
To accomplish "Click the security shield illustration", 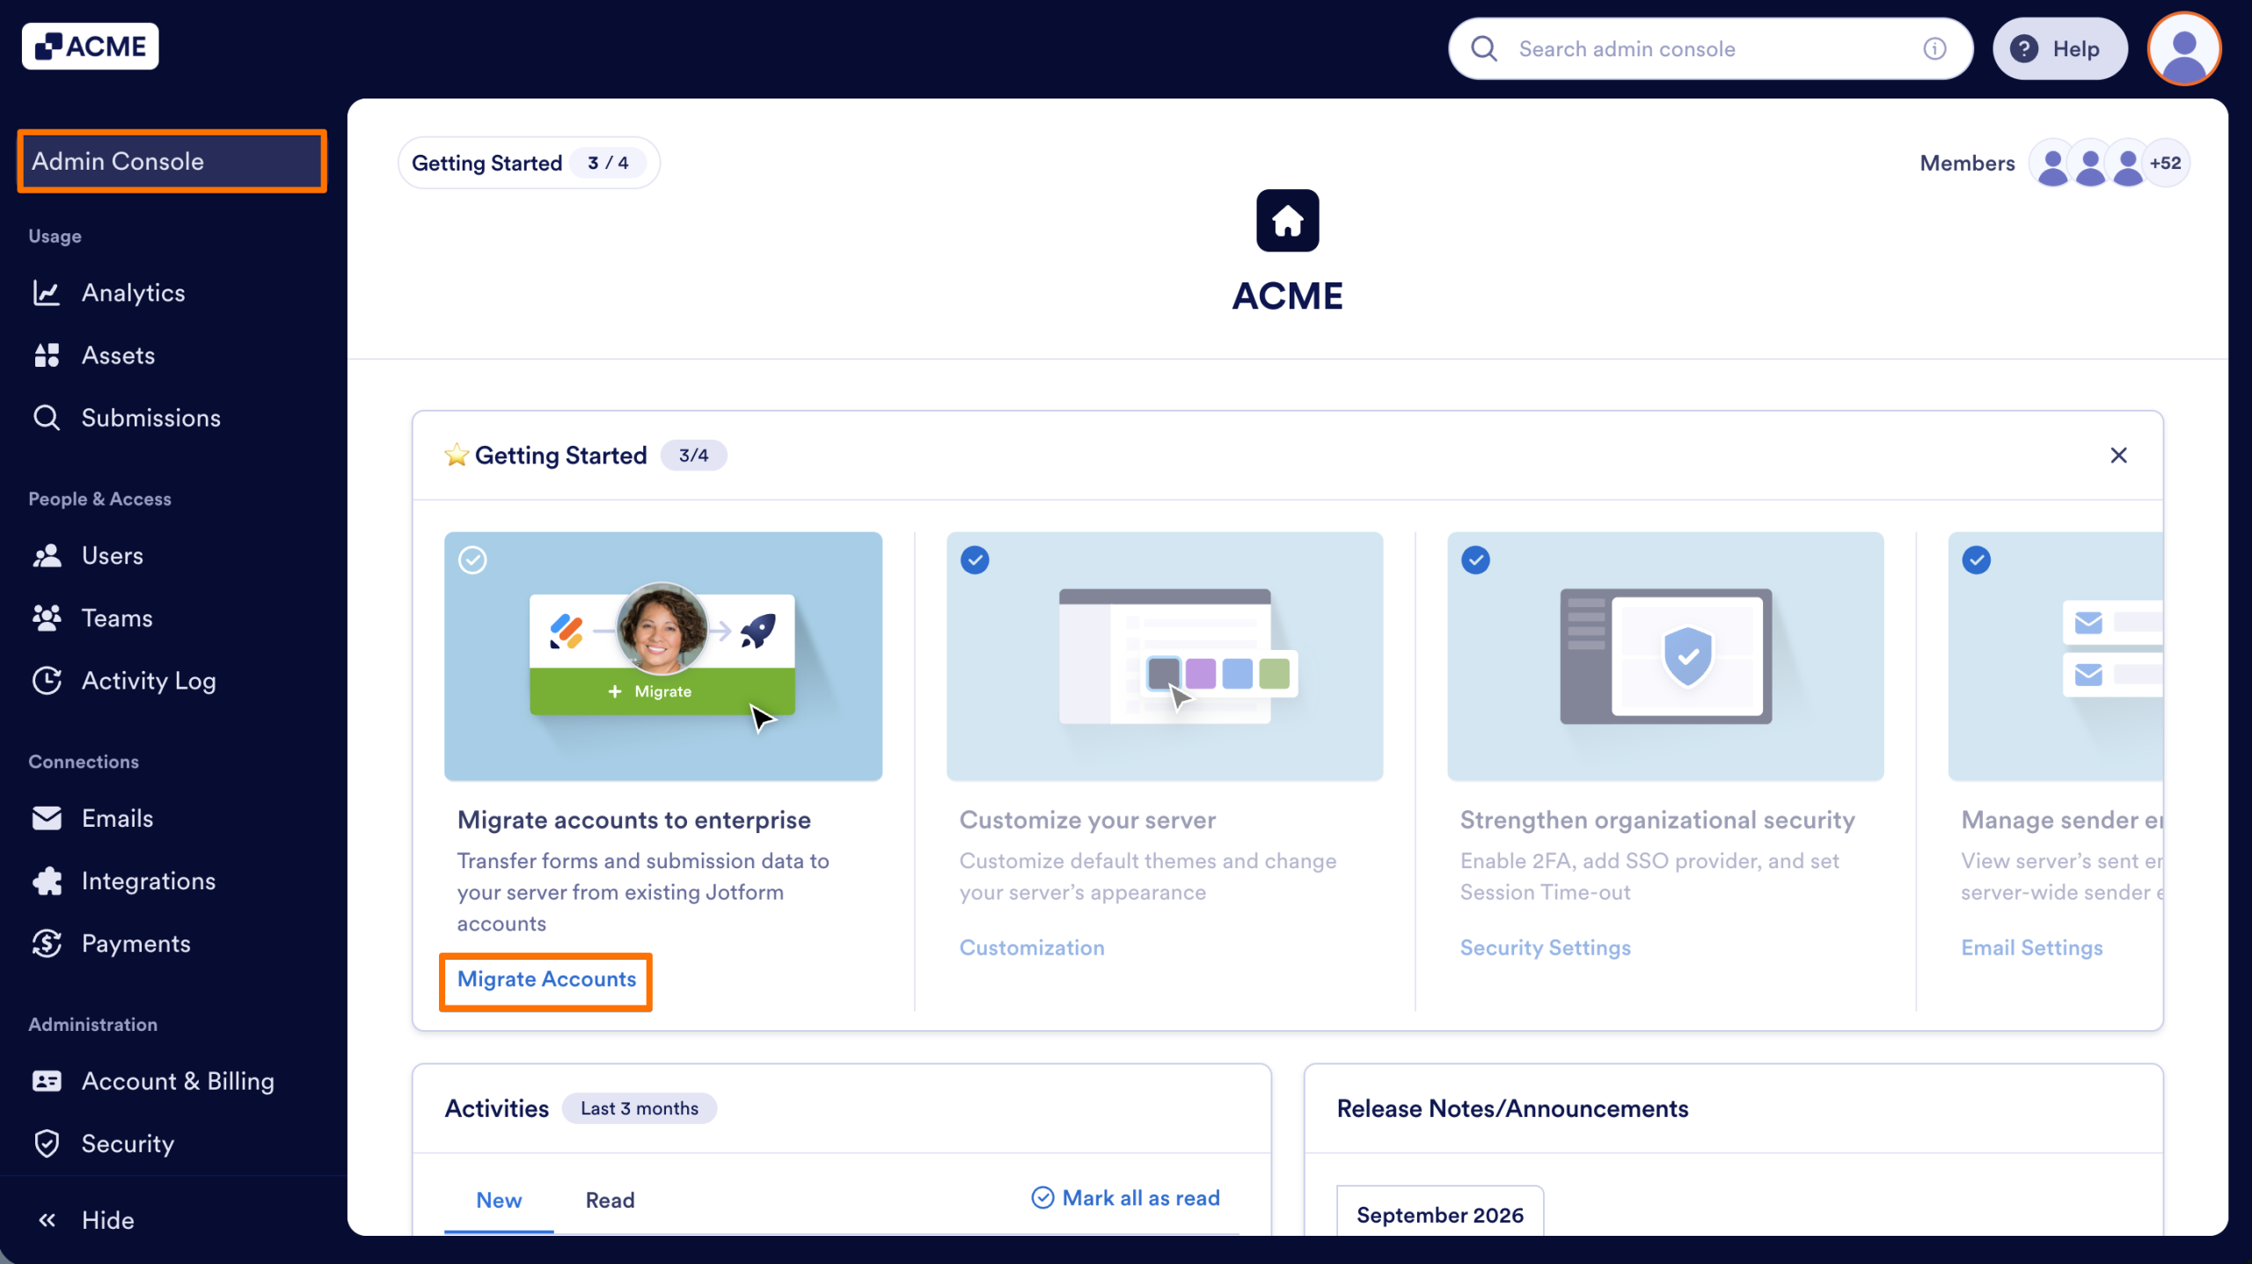I will click(1665, 656).
